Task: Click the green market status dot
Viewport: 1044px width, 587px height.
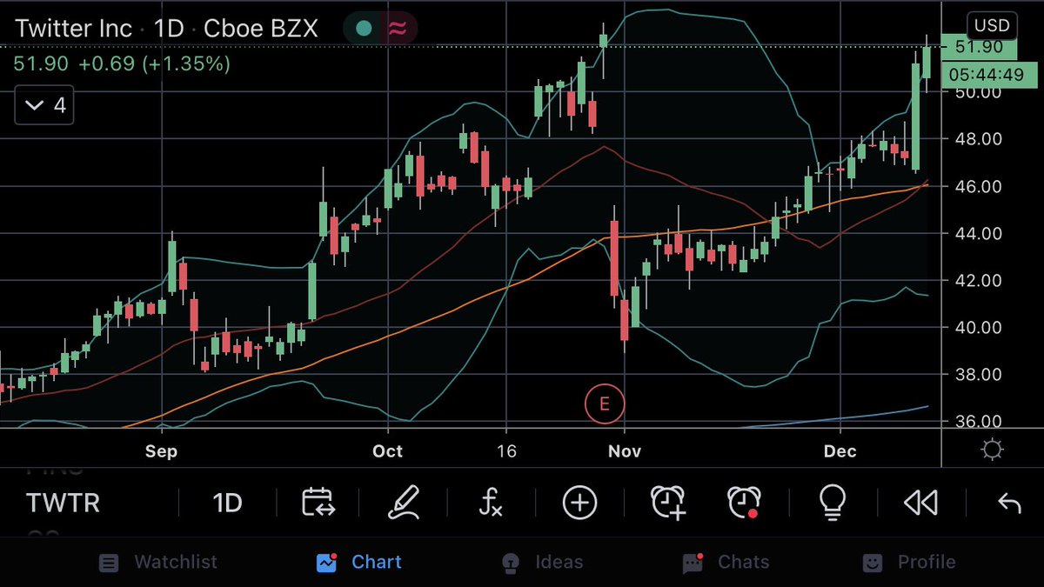Action: tap(364, 28)
